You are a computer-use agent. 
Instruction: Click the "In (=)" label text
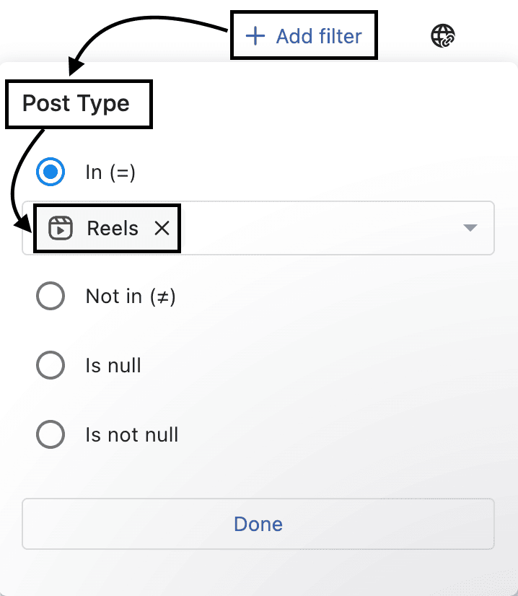110,172
